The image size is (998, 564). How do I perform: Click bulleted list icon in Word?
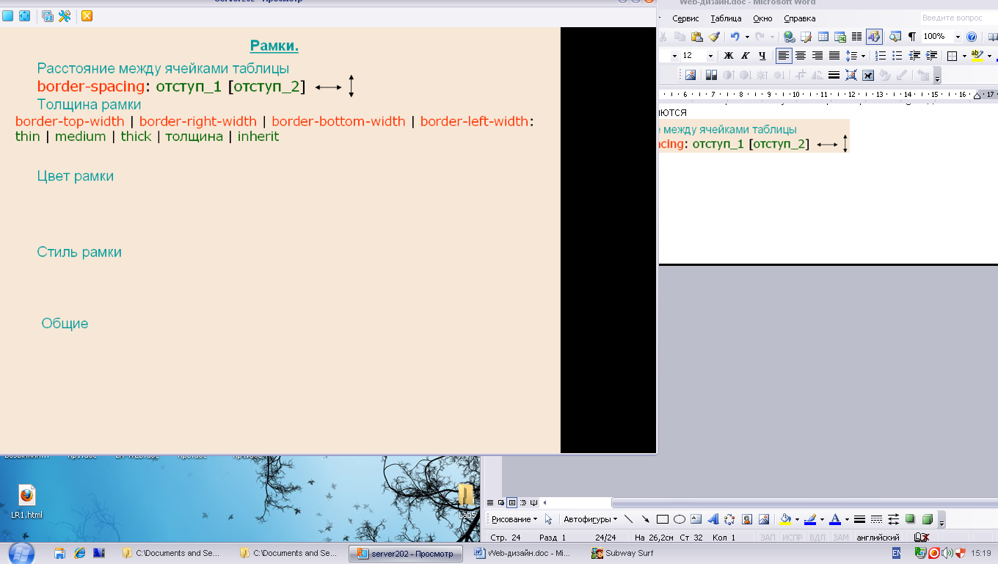coord(897,55)
